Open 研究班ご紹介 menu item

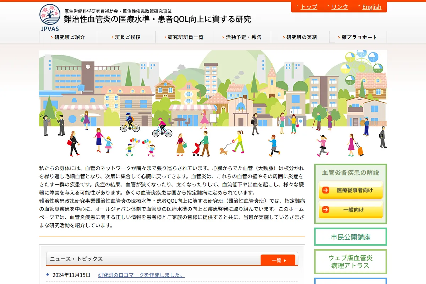click(70, 37)
